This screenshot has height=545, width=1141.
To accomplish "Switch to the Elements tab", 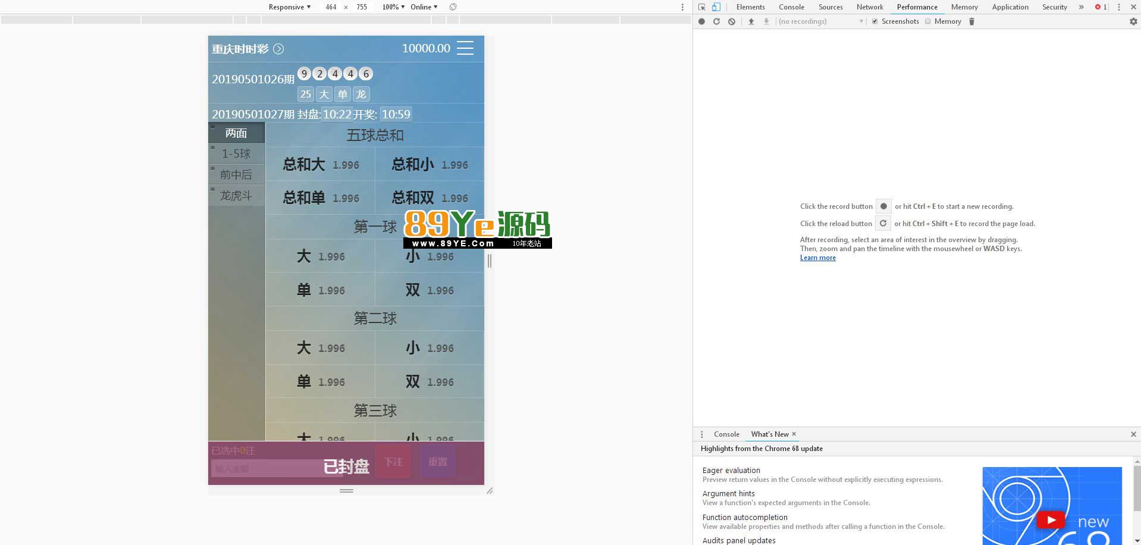I will 750,7.
